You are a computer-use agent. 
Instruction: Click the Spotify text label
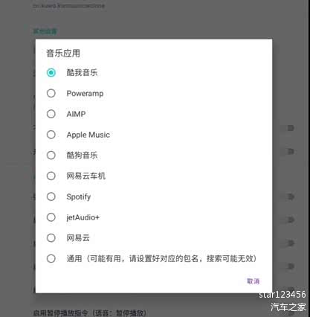pos(79,197)
